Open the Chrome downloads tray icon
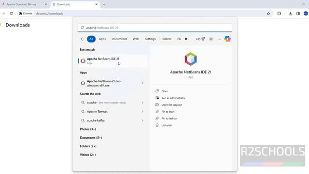 pos(290,14)
